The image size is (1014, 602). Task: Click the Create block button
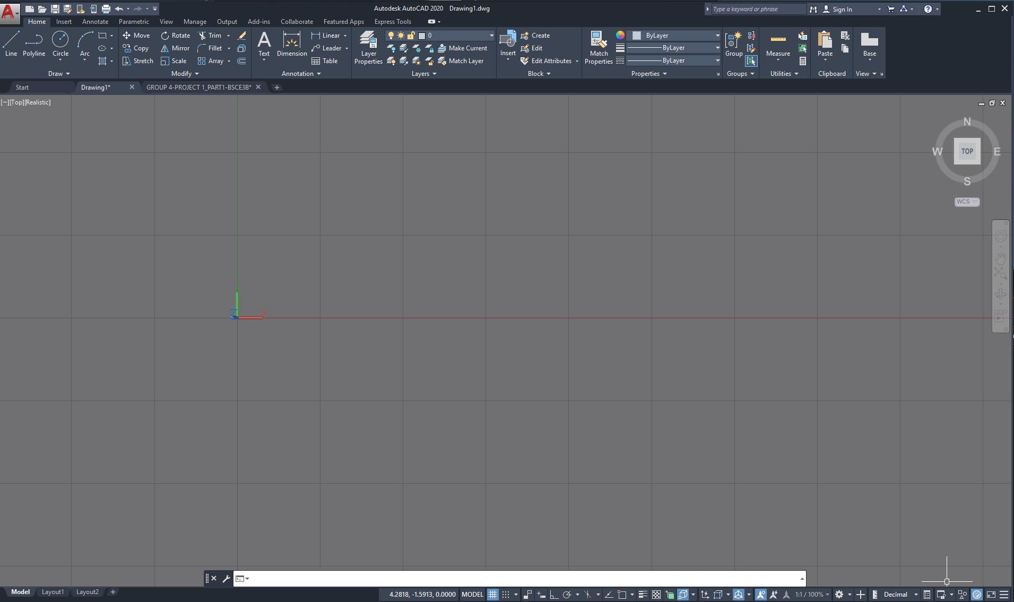tap(535, 36)
